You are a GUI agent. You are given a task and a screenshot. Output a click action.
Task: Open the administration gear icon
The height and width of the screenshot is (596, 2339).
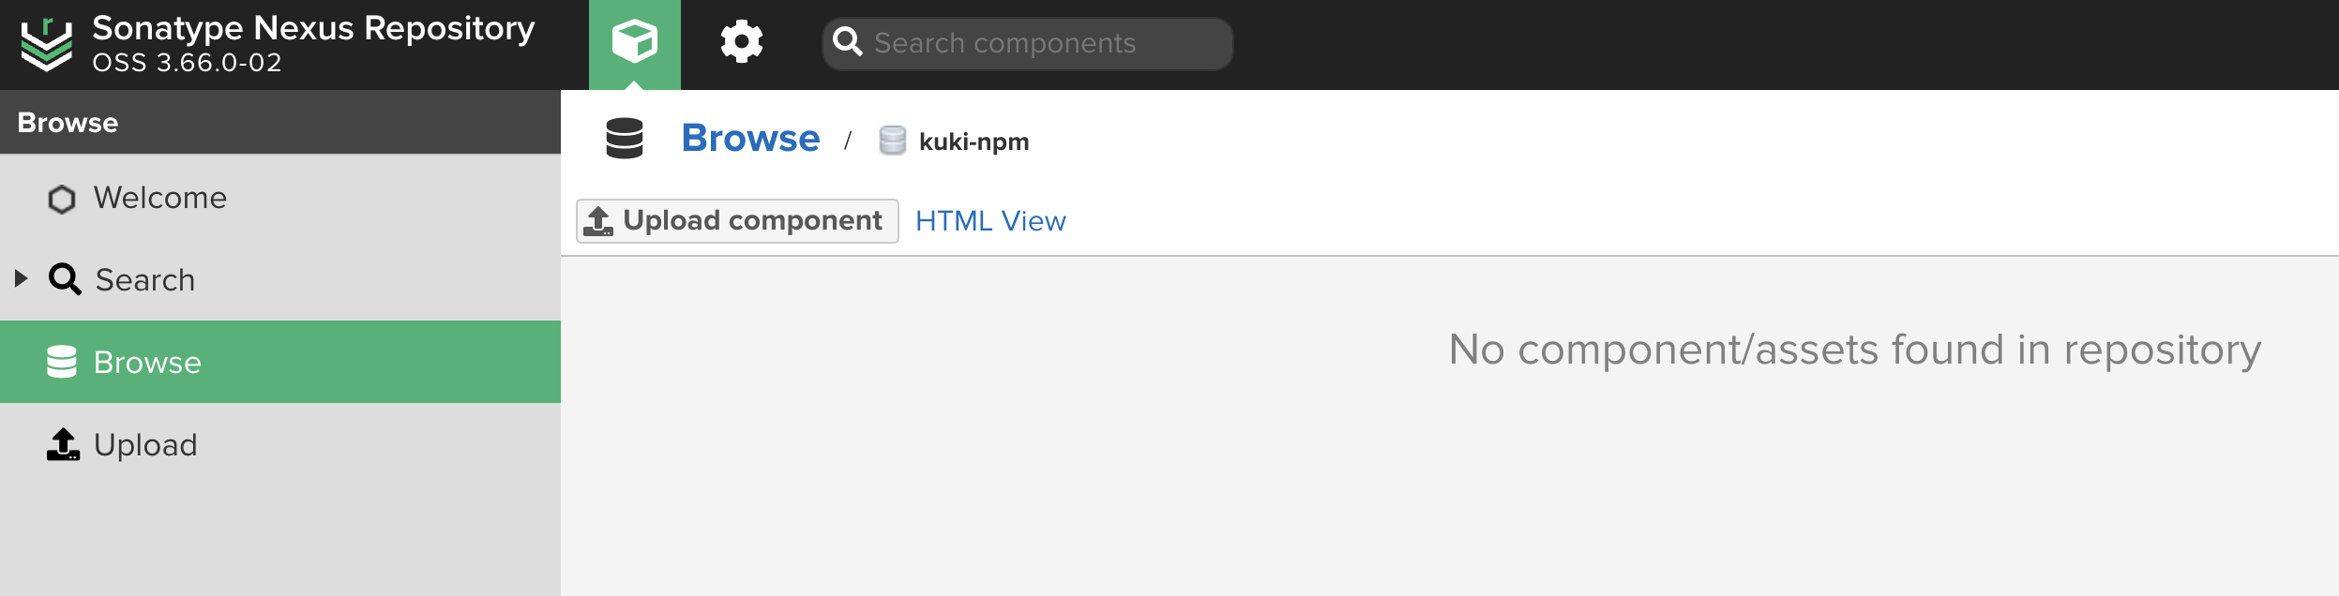[742, 42]
